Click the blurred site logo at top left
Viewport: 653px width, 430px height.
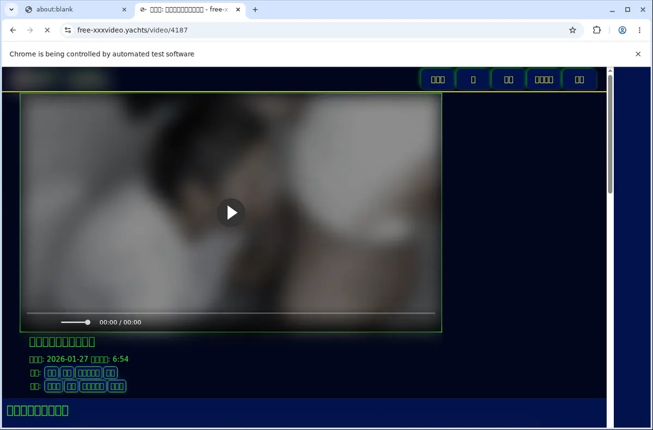59,79
